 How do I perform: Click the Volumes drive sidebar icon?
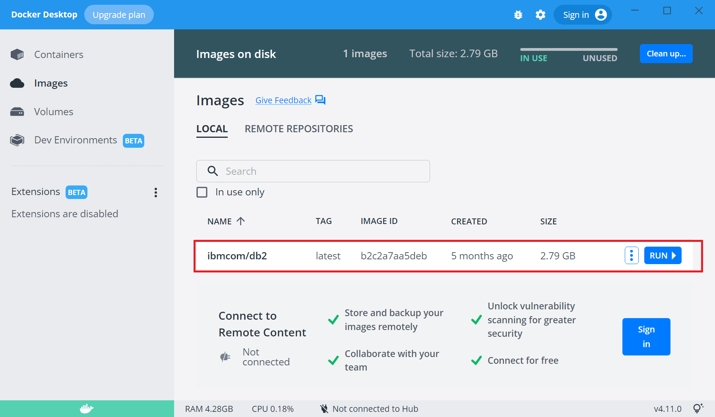point(17,112)
